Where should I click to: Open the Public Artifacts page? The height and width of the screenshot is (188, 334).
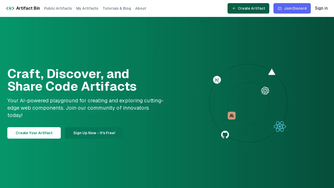[58, 8]
